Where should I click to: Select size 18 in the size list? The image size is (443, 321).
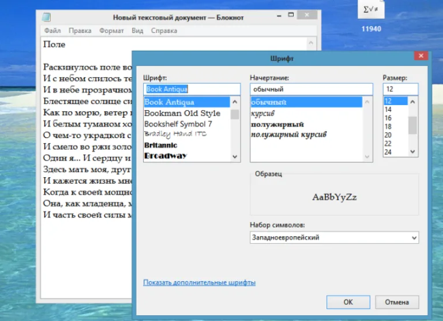[x=396, y=126]
